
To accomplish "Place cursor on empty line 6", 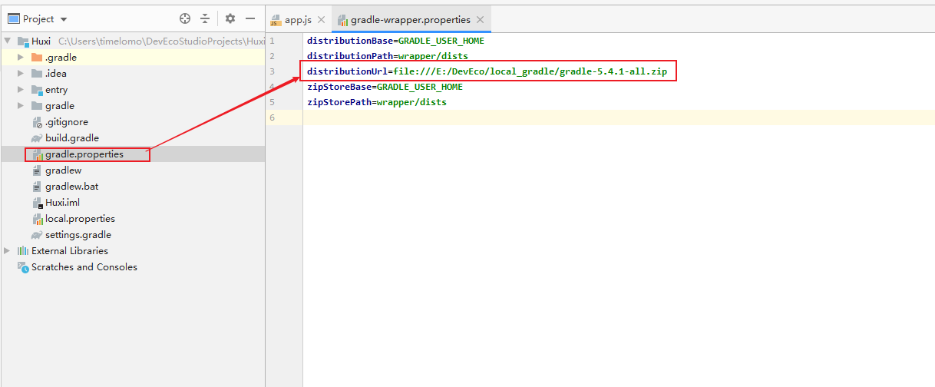I will pyautogui.click(x=619, y=117).
